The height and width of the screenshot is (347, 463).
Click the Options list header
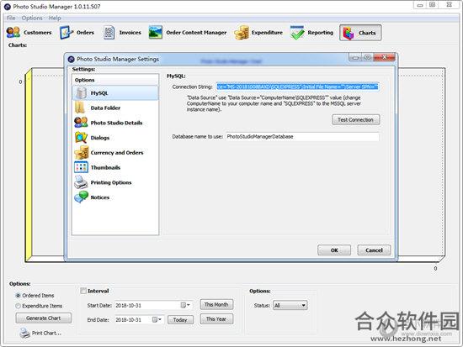(x=115, y=80)
